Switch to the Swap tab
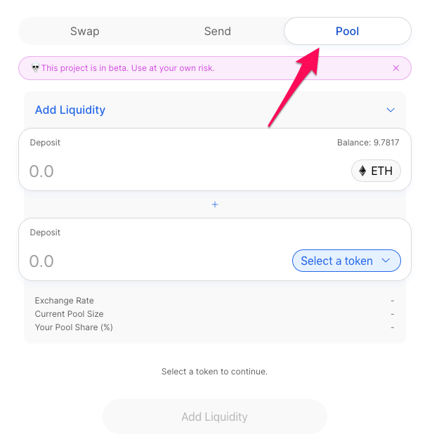Image resolution: width=432 pixels, height=444 pixels. tap(84, 31)
